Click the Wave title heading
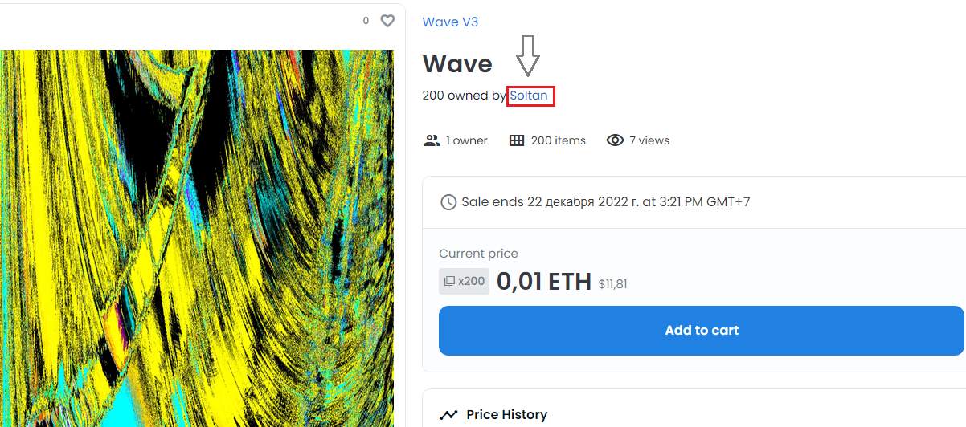Screen dimensions: 966x427 click(x=457, y=63)
